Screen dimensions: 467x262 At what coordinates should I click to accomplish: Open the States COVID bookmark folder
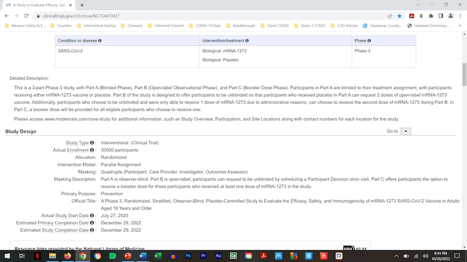click(x=274, y=26)
